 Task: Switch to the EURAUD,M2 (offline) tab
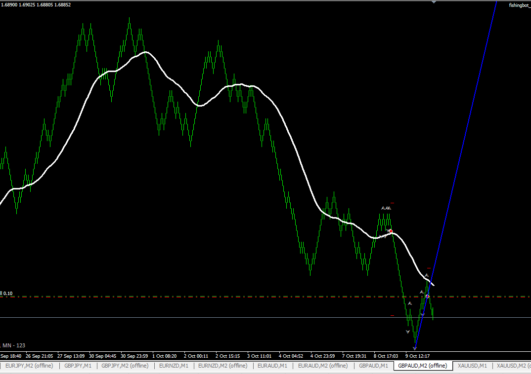323,366
